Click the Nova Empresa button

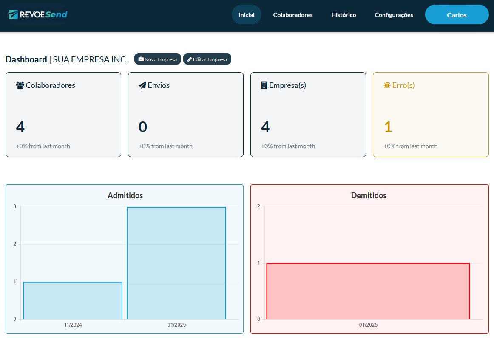pos(158,59)
